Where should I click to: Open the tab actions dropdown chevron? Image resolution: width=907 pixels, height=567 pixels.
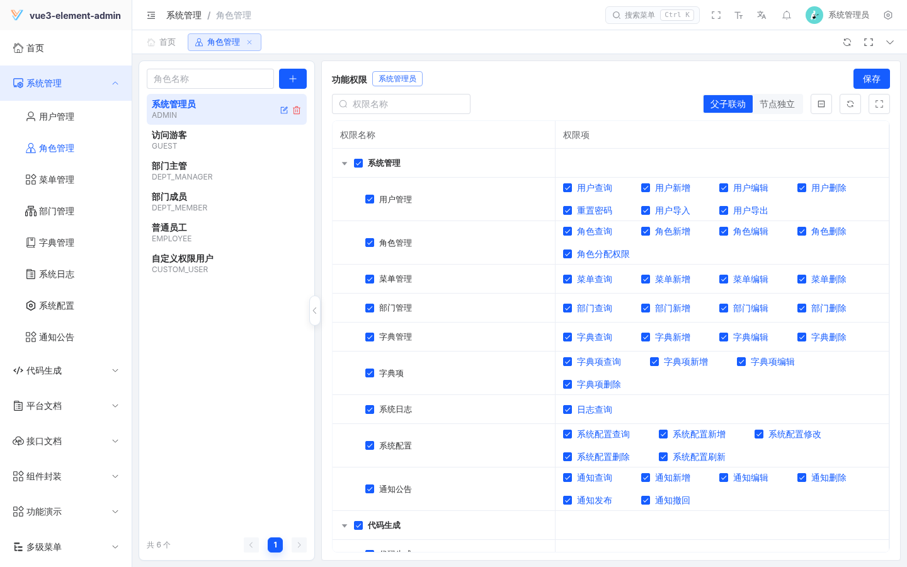890,42
